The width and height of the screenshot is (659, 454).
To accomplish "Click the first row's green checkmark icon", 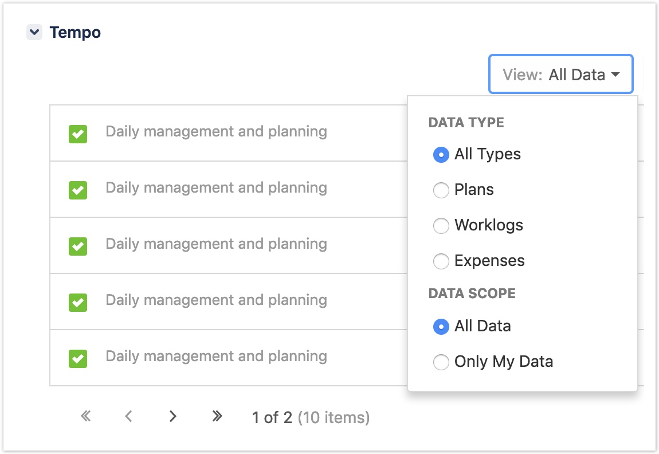I will click(x=78, y=134).
